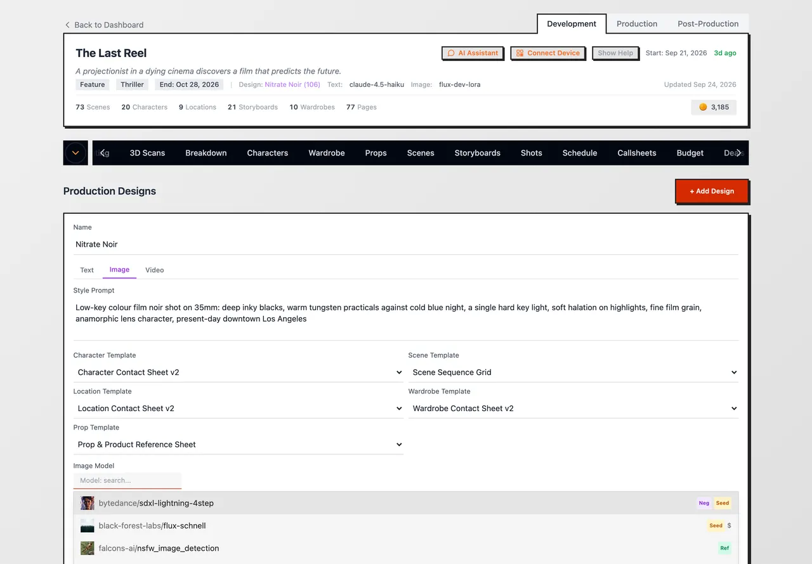This screenshot has height=564, width=812.
Task: Click the Ref tag on nsfw_image_detection row
Action: point(724,548)
